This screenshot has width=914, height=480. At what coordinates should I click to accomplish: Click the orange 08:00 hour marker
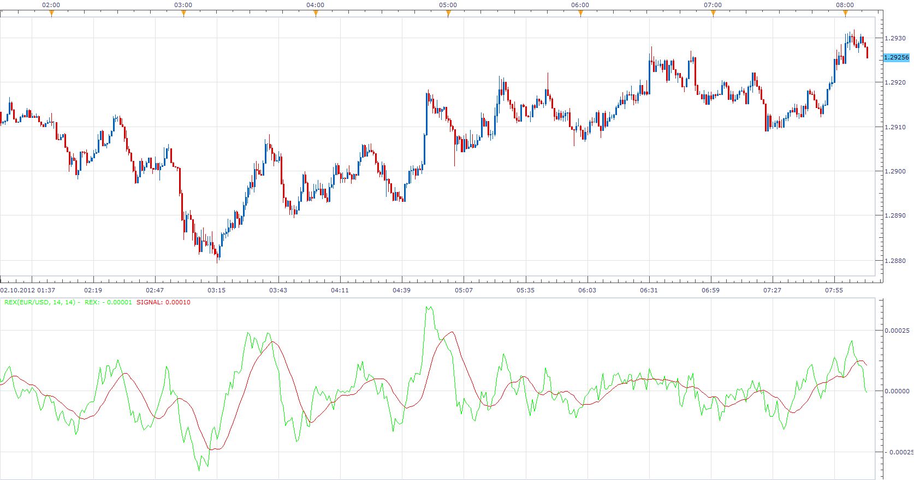tap(845, 14)
